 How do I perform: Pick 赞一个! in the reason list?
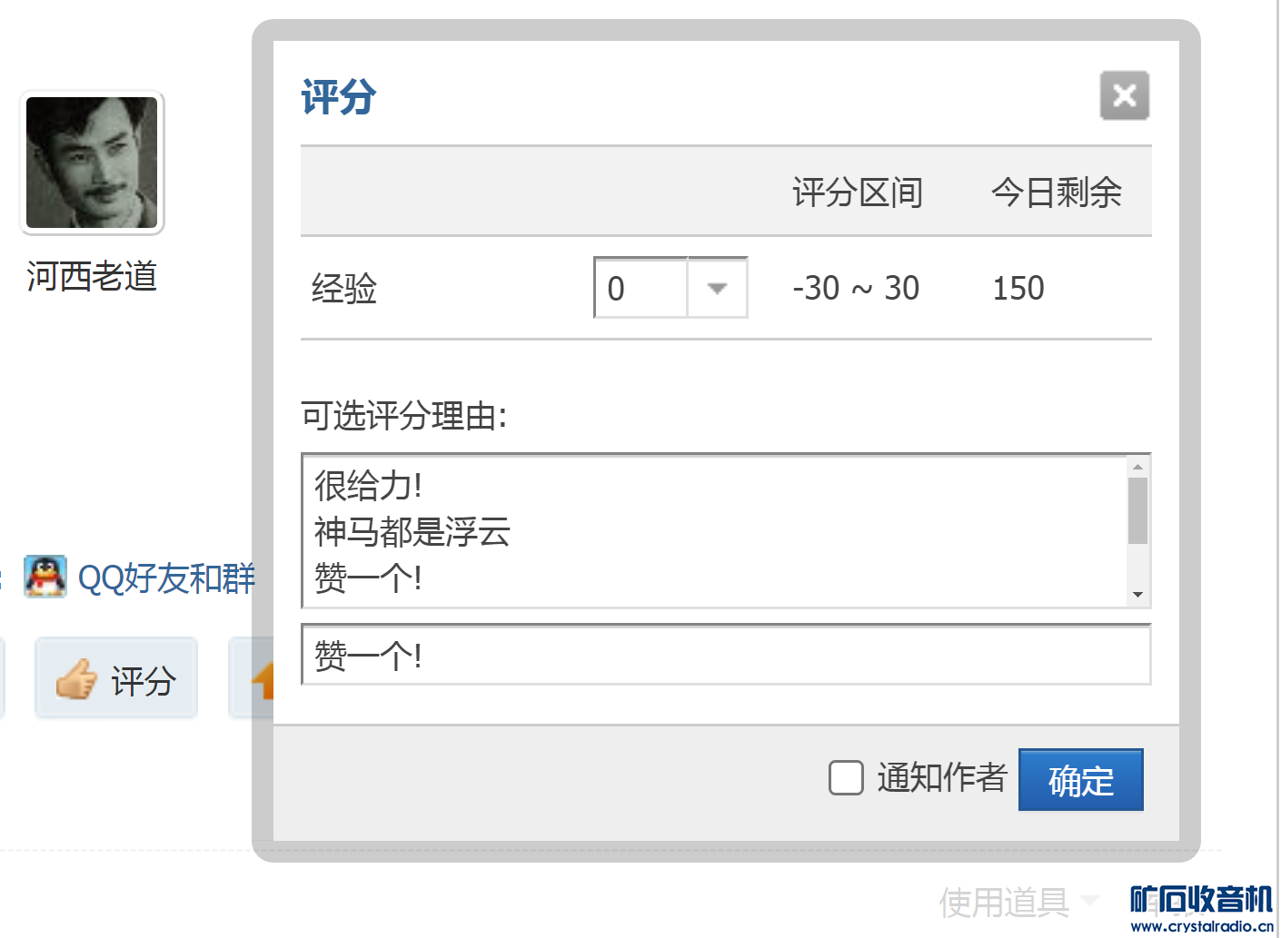pyautogui.click(x=368, y=578)
